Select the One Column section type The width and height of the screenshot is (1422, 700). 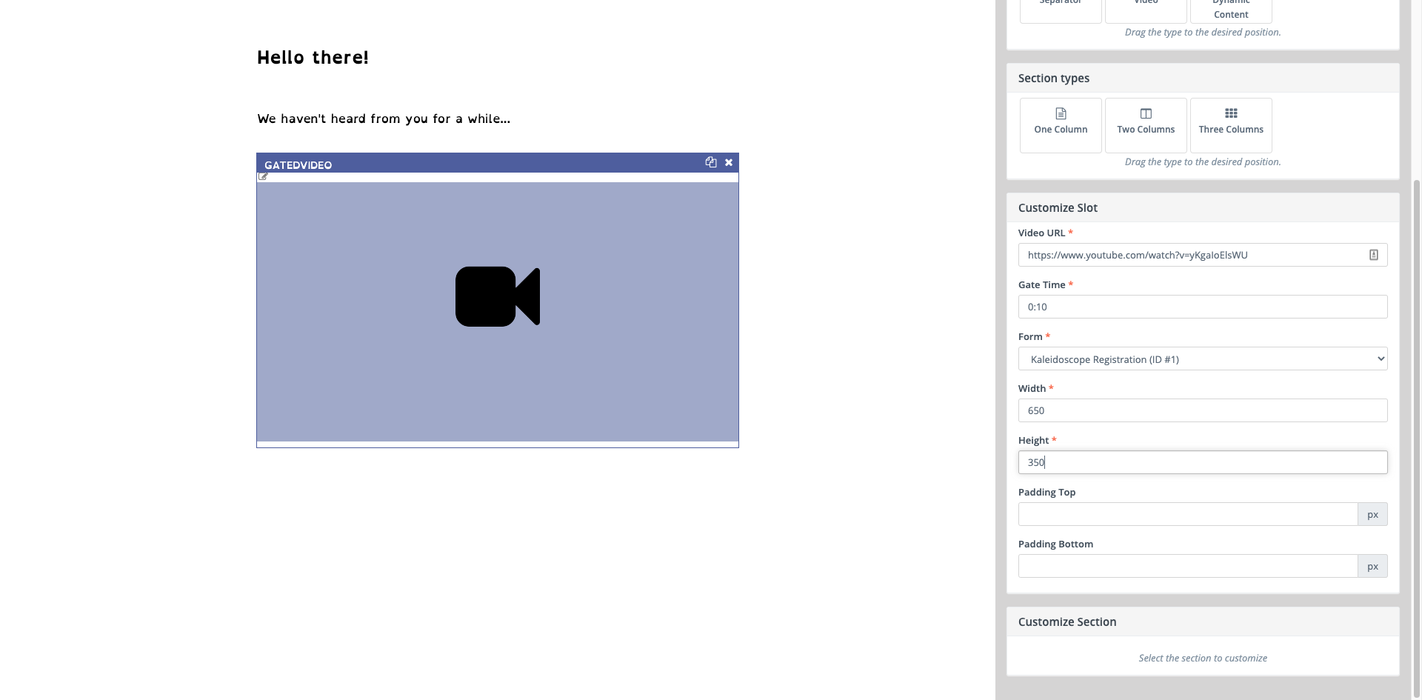[1060, 124]
